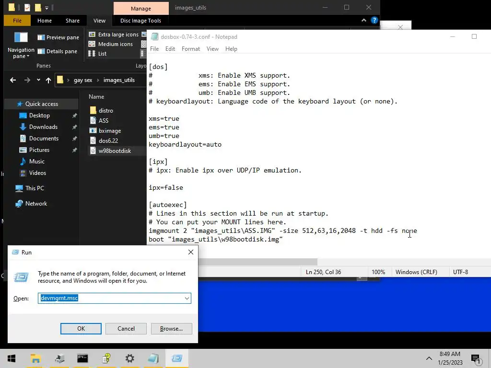Open Notepad View menu
491x368 pixels.
coord(212,49)
